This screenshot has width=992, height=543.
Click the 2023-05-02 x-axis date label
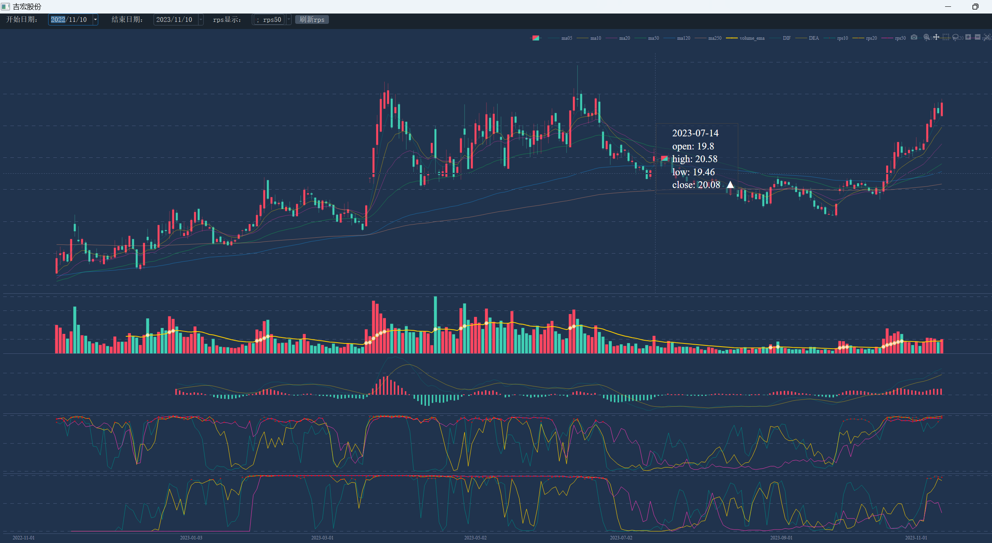tap(475, 538)
